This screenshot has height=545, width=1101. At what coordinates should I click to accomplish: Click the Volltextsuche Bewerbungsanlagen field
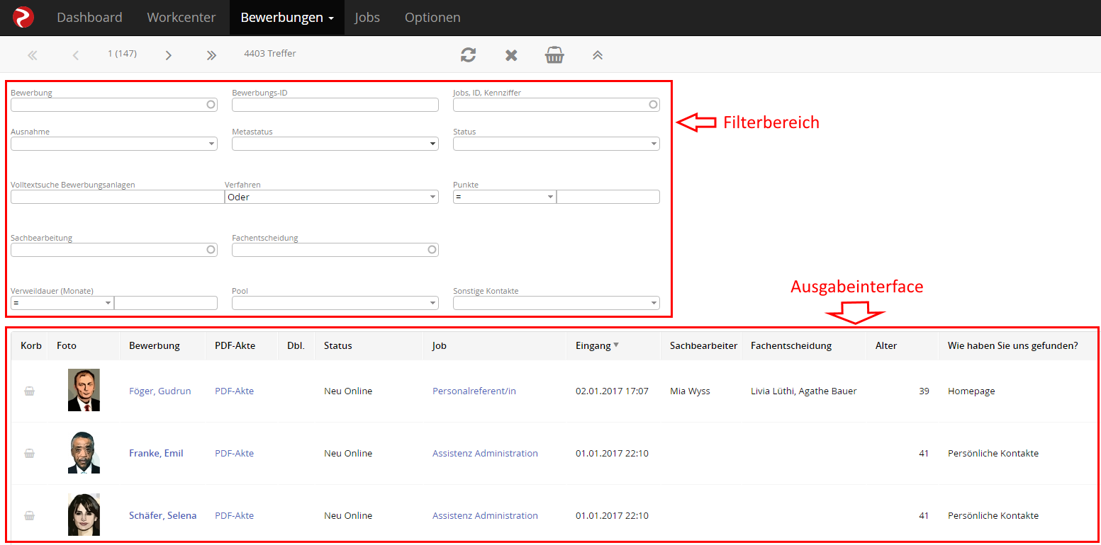click(118, 197)
